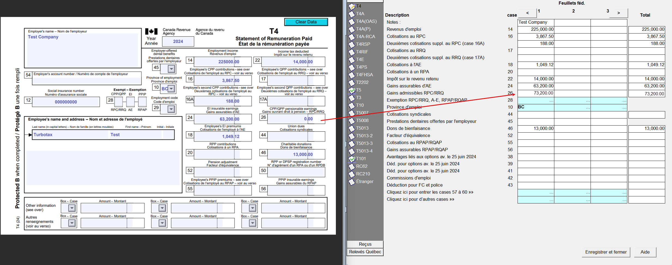Select the T4A slip icon
Screen dimensions: 672x265
pos(352,14)
